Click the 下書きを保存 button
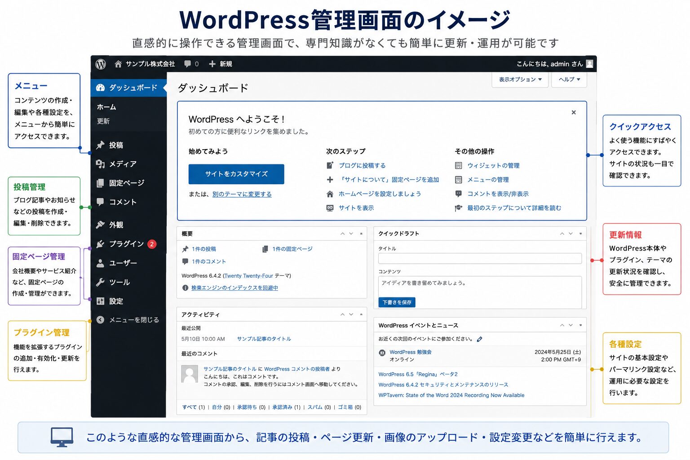The height and width of the screenshot is (460, 690). click(397, 302)
